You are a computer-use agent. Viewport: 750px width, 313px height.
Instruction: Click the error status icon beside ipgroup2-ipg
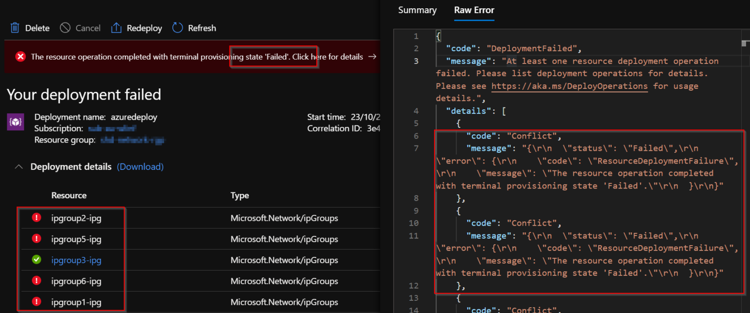point(37,218)
